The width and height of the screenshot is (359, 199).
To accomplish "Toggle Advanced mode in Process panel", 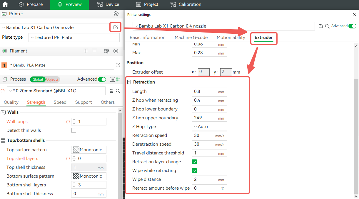I will click(x=102, y=79).
